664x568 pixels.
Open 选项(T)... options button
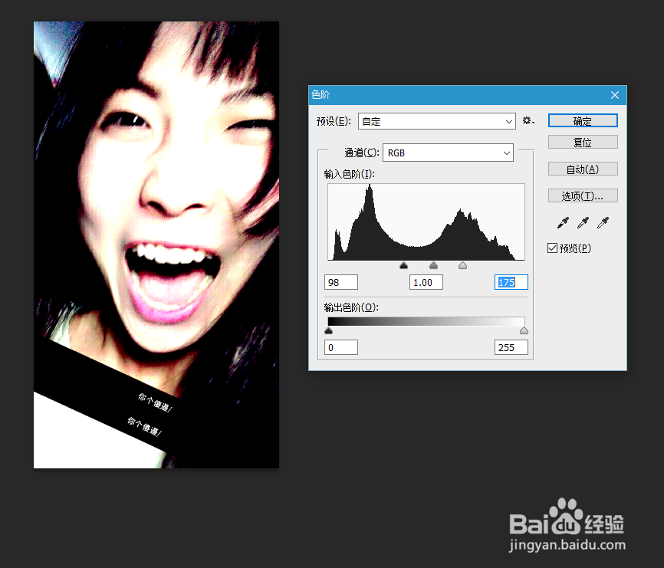(x=583, y=195)
